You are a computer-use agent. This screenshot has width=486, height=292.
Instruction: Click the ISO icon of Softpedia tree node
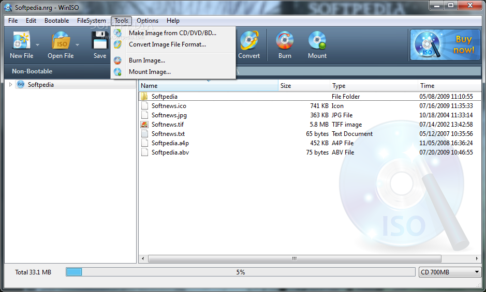pos(21,85)
